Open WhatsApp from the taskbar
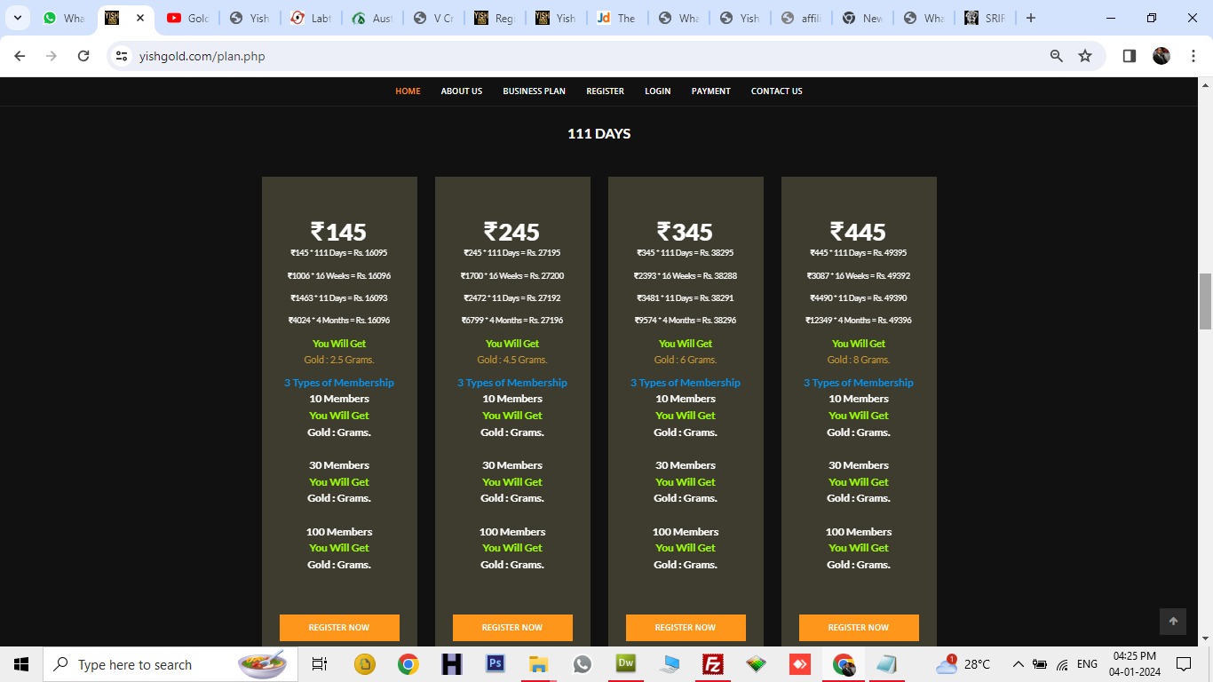This screenshot has width=1213, height=682. click(x=583, y=664)
